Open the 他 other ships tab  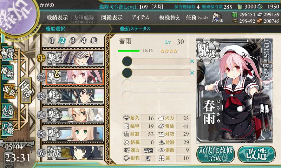[x=94, y=41]
